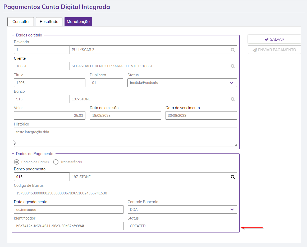
Task: Click the Valor amount field
Action: (x=49, y=115)
